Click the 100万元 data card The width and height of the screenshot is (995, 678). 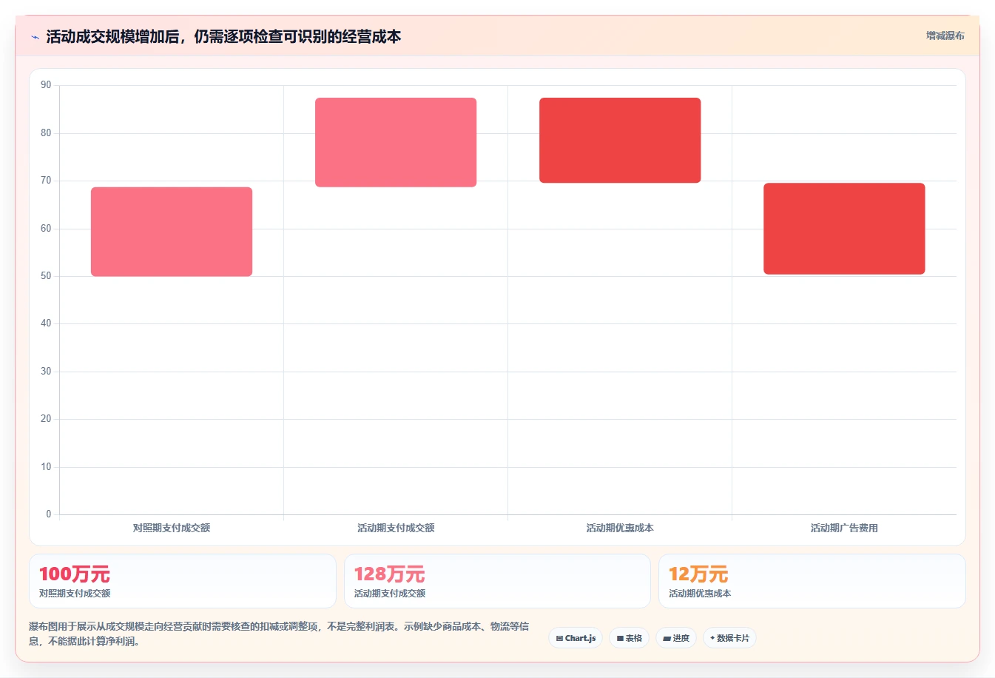point(183,581)
